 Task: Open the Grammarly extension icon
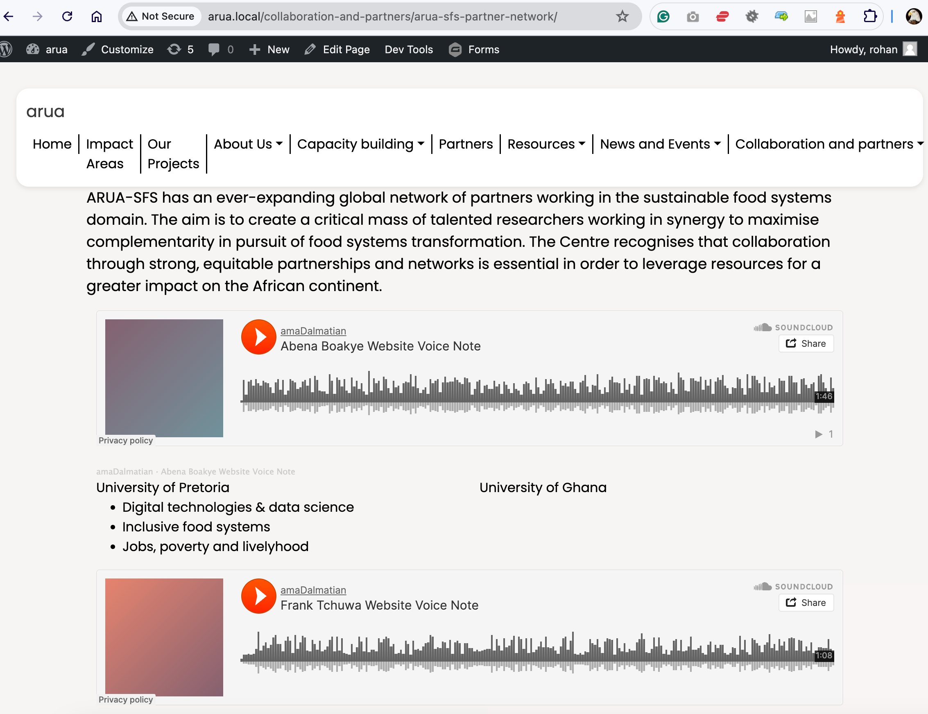click(663, 16)
